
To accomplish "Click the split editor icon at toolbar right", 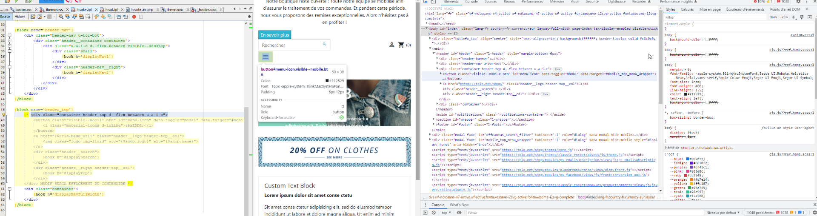I will [x=249, y=17].
